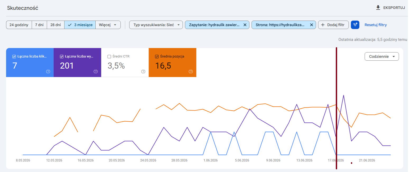Screen dimensions: 409x172
Task: Click the 20.05.2026 axis date label
Action: point(117,160)
